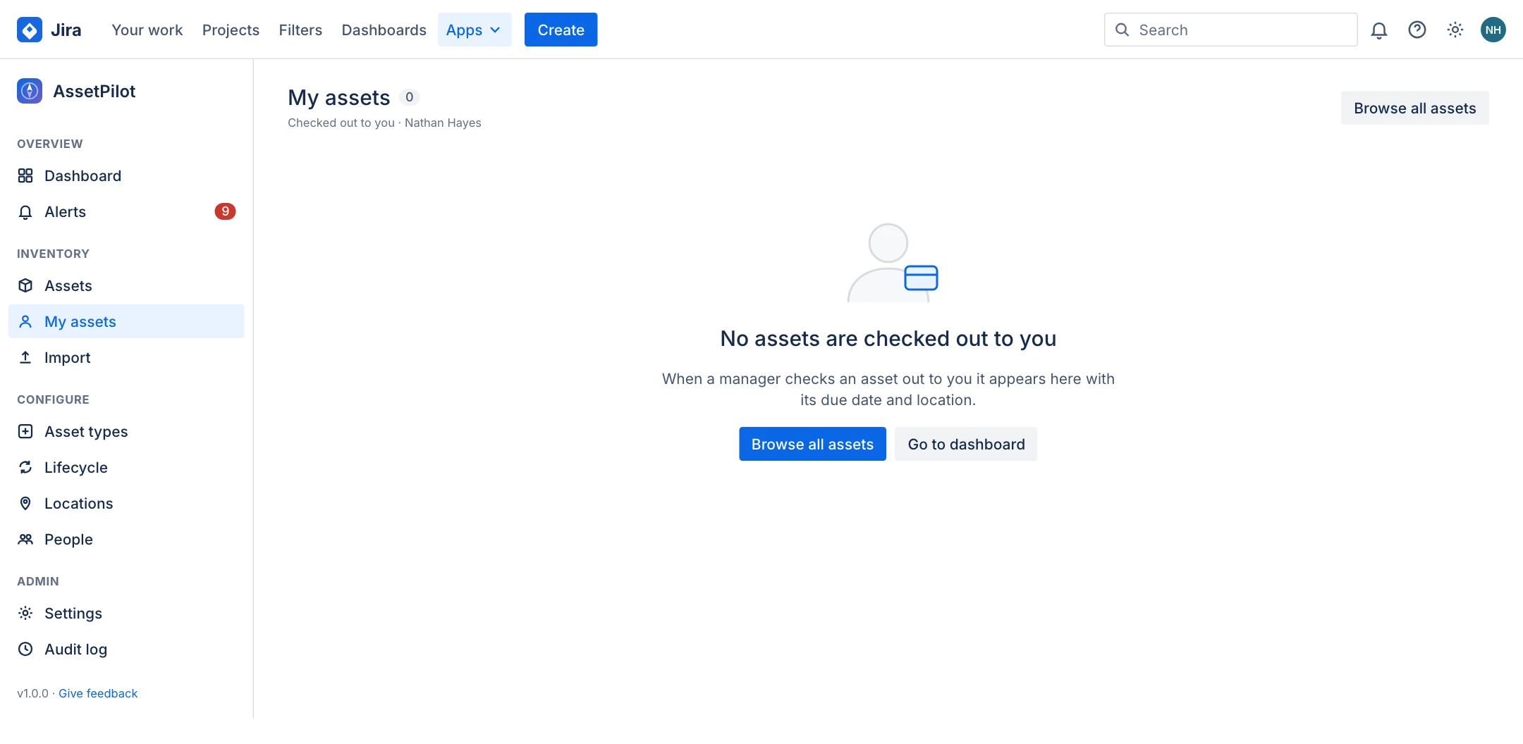Click the Jira logo icon
Image resolution: width=1523 pixels, height=744 pixels.
point(30,30)
